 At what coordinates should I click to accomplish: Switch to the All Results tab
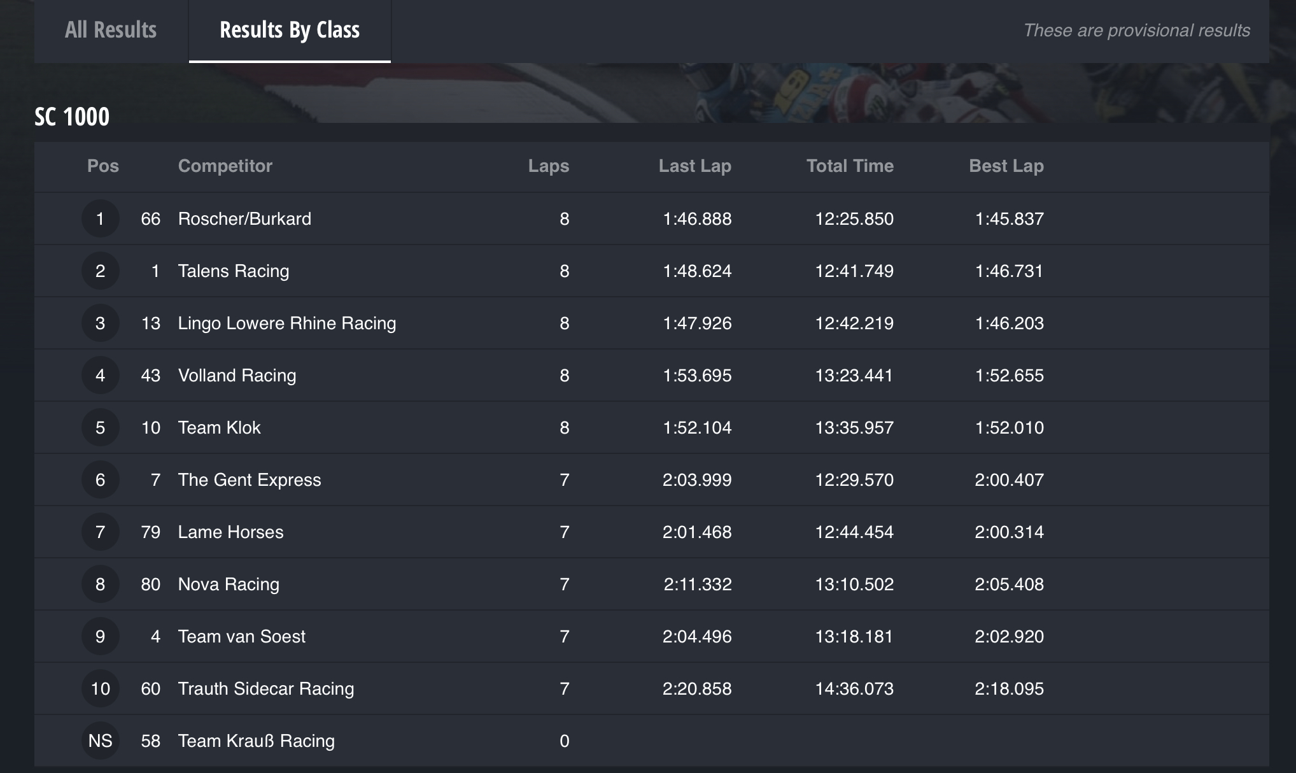pyautogui.click(x=111, y=30)
